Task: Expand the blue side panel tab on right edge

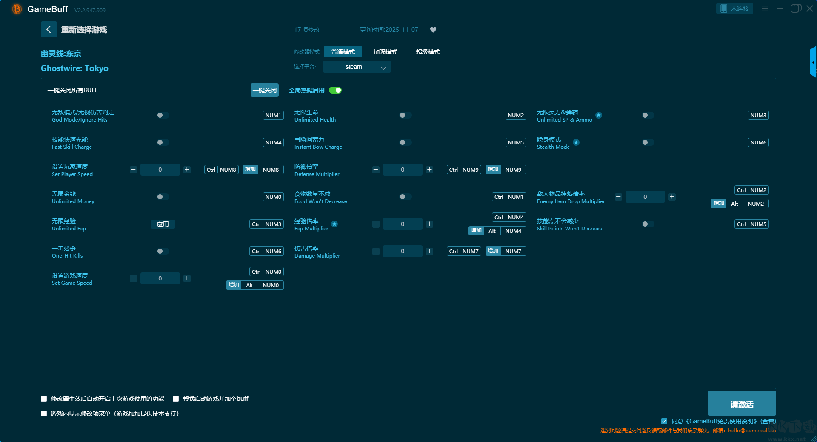Action: tap(813, 62)
